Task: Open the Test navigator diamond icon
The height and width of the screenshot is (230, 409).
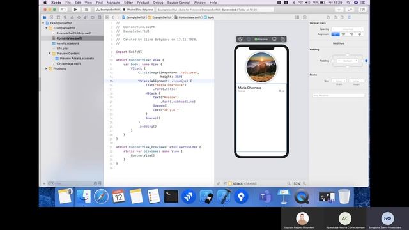Action: point(79,17)
